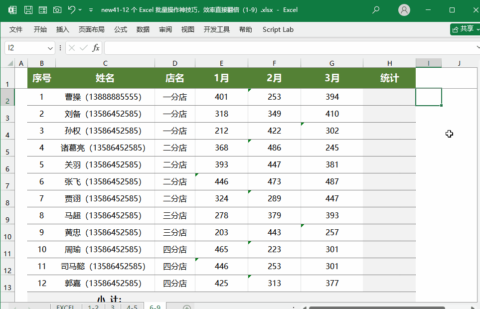This screenshot has width=480, height=309.
Task: Click the cancel X icon in formula bar
Action: click(x=72, y=48)
